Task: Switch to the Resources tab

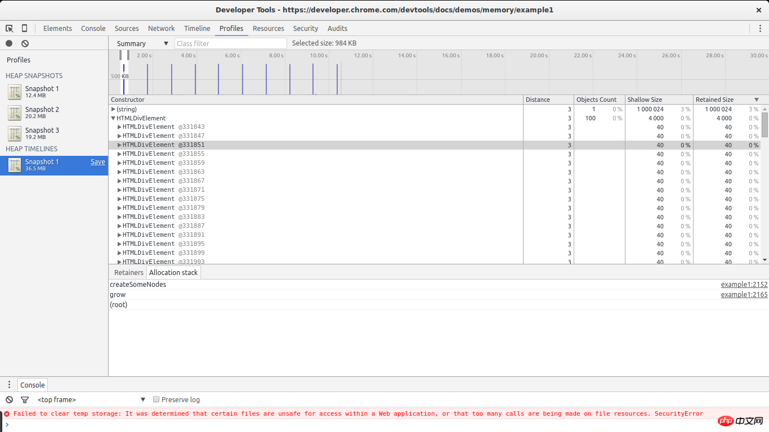Action: tap(269, 28)
